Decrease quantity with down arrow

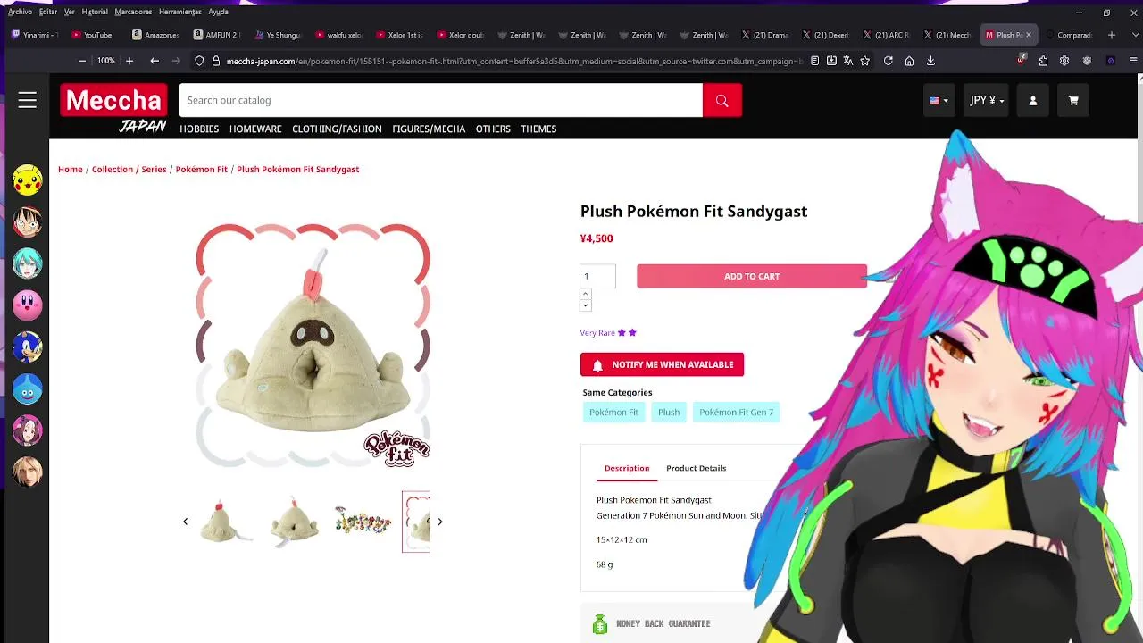(x=586, y=305)
